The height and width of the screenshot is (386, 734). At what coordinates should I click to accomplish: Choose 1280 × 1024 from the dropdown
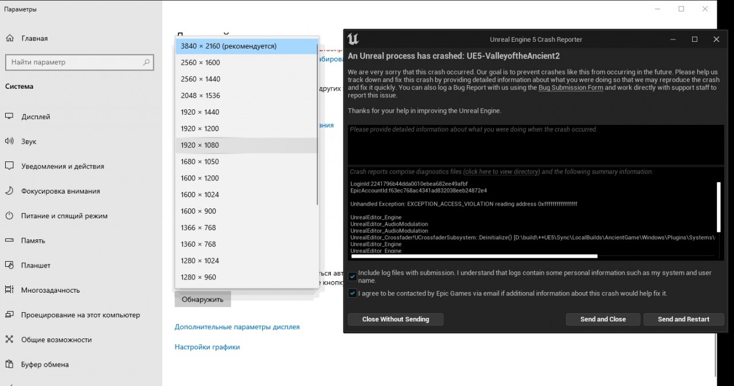point(247,261)
